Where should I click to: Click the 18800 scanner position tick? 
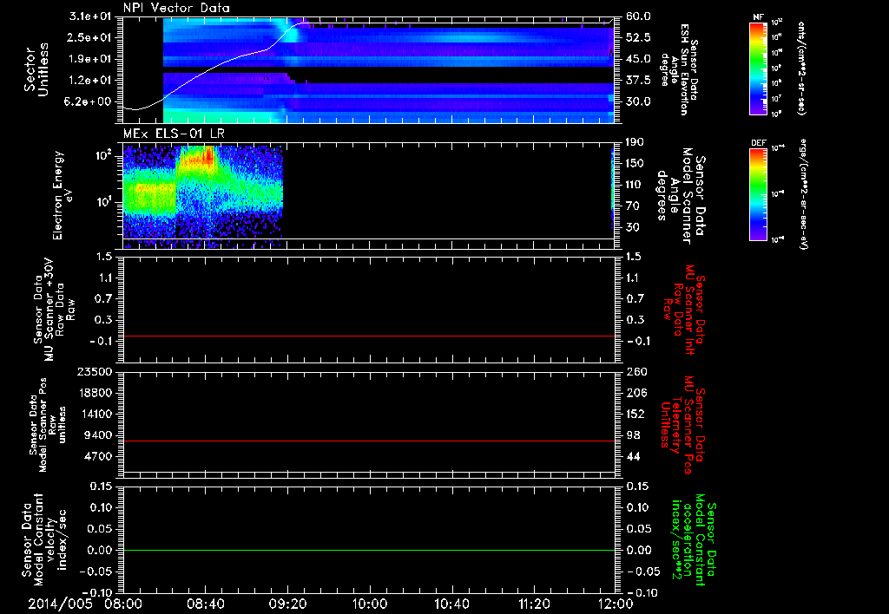(x=95, y=393)
